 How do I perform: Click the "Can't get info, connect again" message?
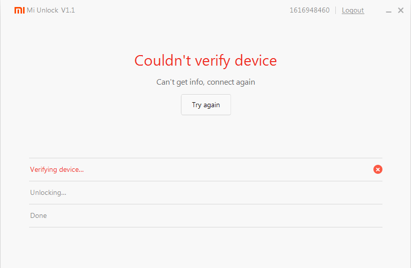[205, 82]
